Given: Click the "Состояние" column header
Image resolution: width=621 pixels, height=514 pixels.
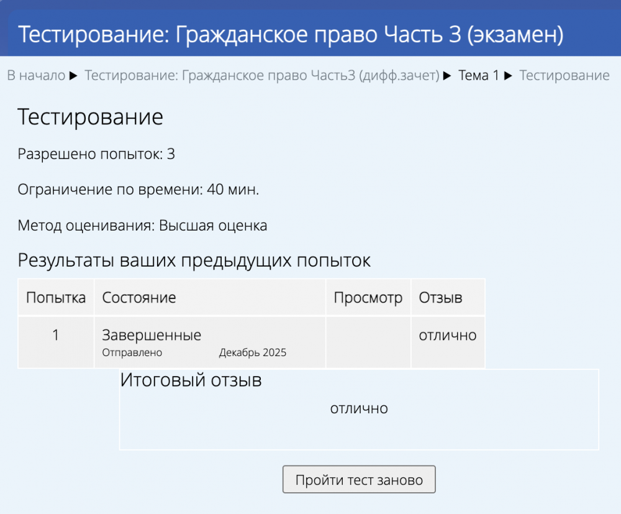Looking at the screenshot, I should point(139,298).
